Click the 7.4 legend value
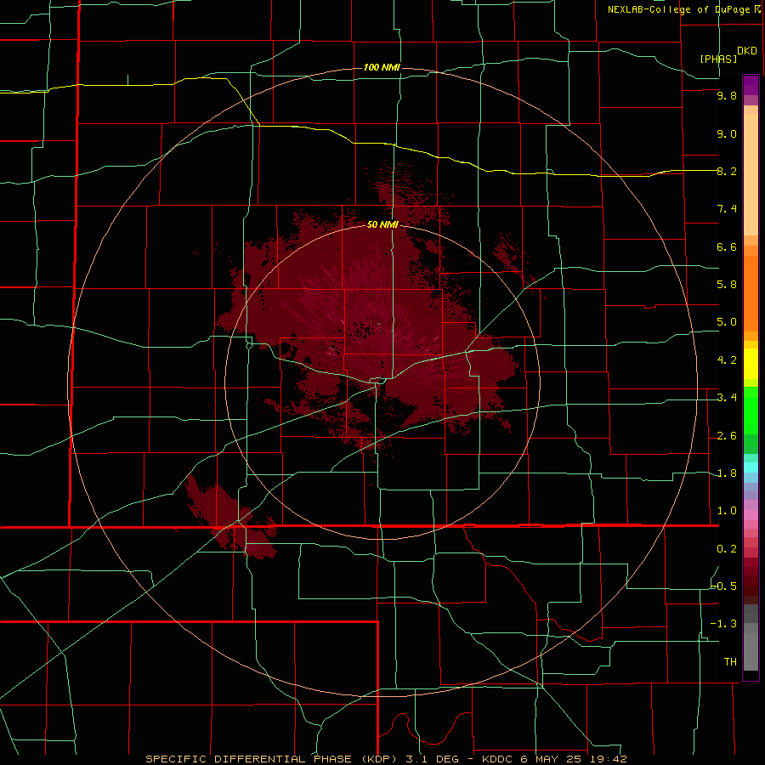Screen dimensions: 765x765 tap(727, 209)
